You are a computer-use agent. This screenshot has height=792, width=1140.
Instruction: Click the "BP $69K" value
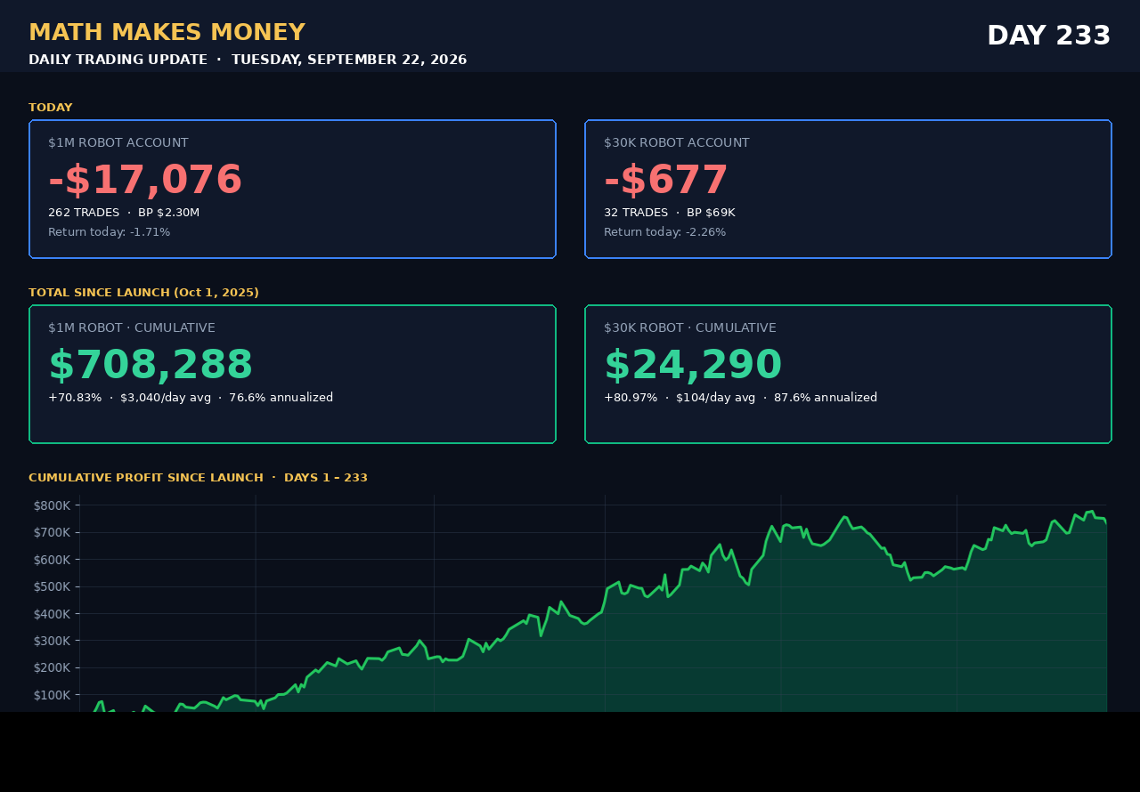click(711, 213)
